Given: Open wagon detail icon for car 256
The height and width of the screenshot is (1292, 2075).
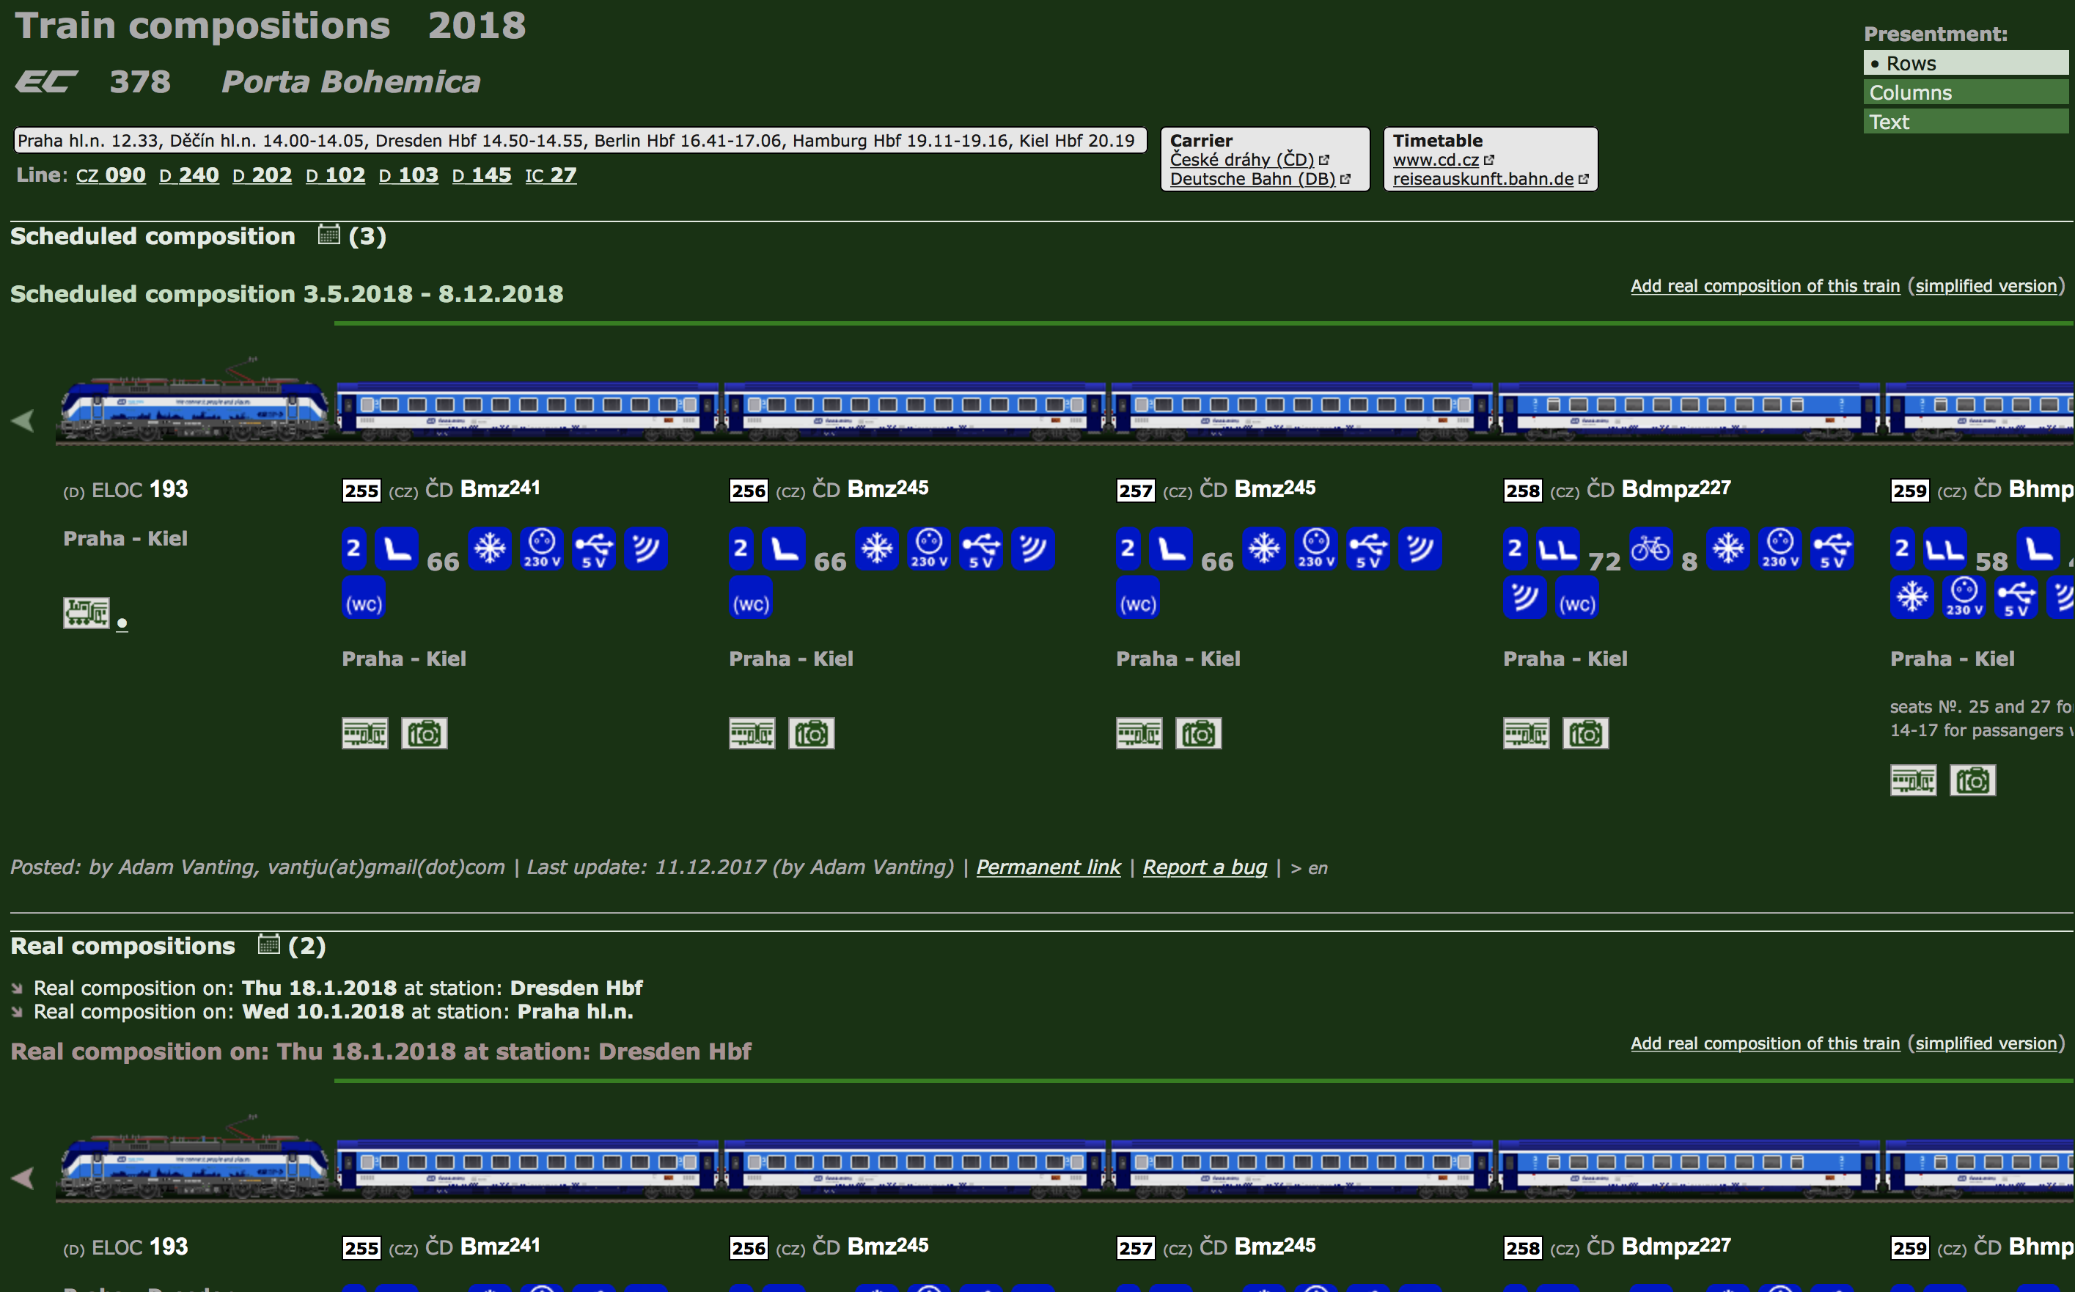Looking at the screenshot, I should [x=752, y=733].
